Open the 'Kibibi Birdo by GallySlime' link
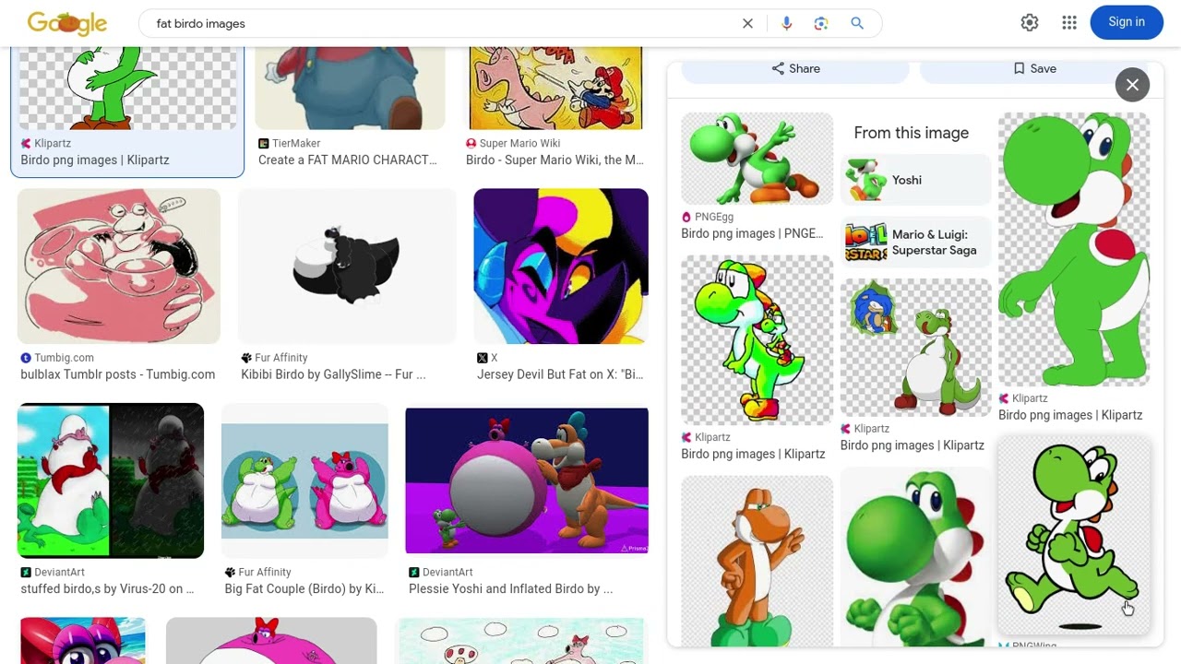The height and width of the screenshot is (664, 1181). point(333,374)
